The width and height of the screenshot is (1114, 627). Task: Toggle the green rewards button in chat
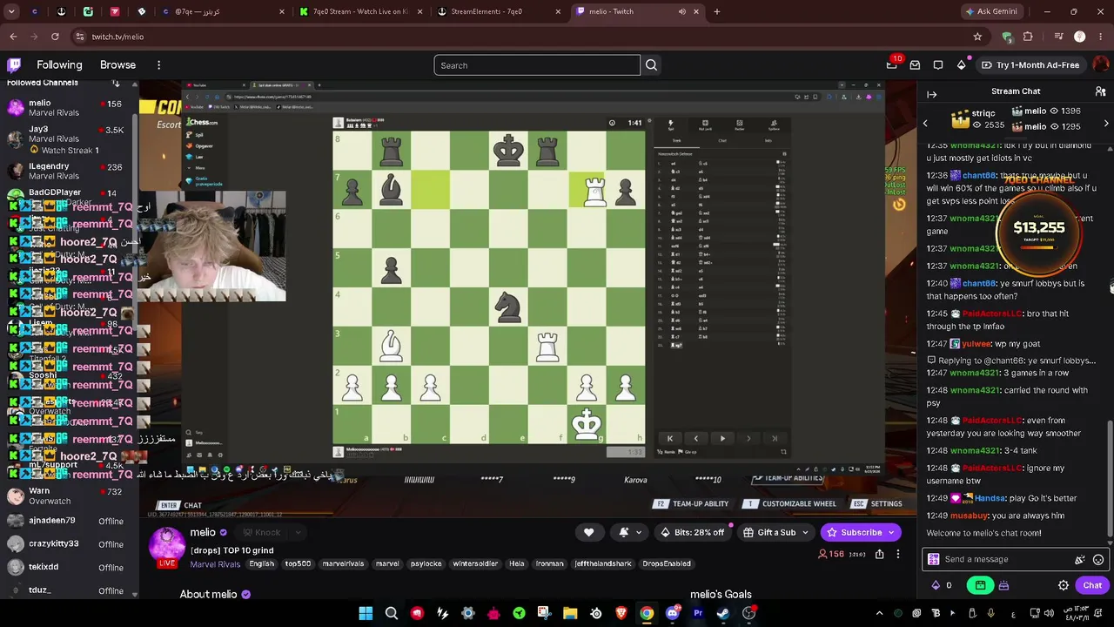981,585
